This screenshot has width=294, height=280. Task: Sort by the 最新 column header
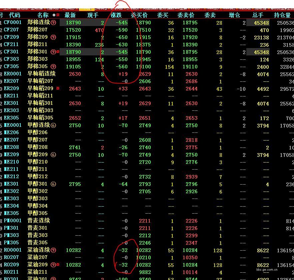pyautogui.click(x=70, y=15)
